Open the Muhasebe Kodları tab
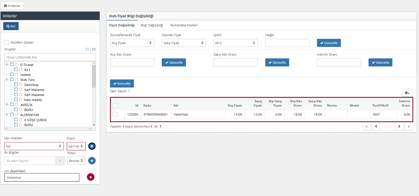419x196 pixels. (184, 25)
